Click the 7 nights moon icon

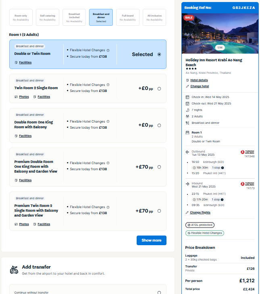point(187,110)
